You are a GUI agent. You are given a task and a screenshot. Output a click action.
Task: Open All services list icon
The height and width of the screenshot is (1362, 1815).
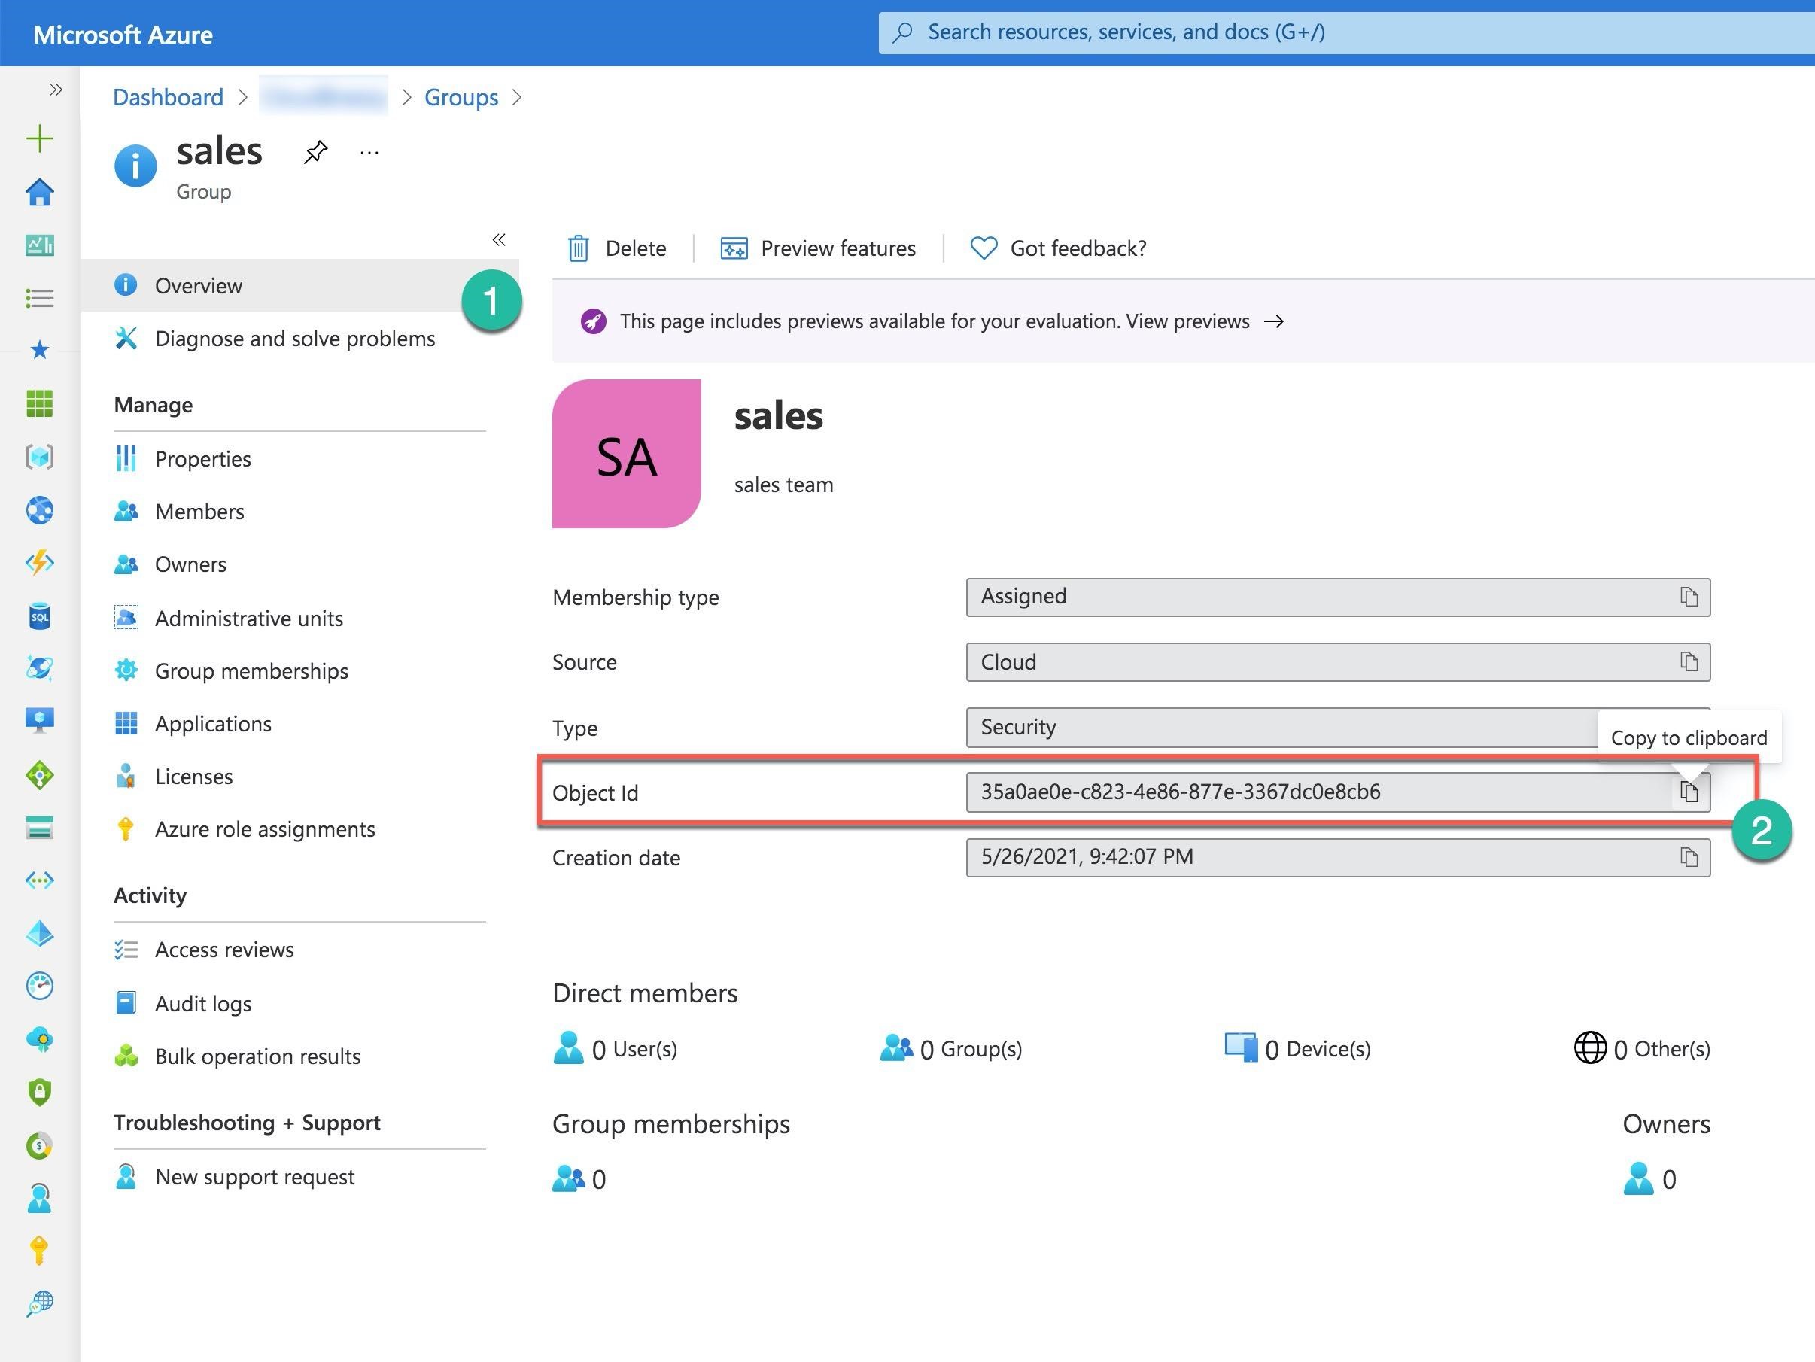tap(39, 298)
